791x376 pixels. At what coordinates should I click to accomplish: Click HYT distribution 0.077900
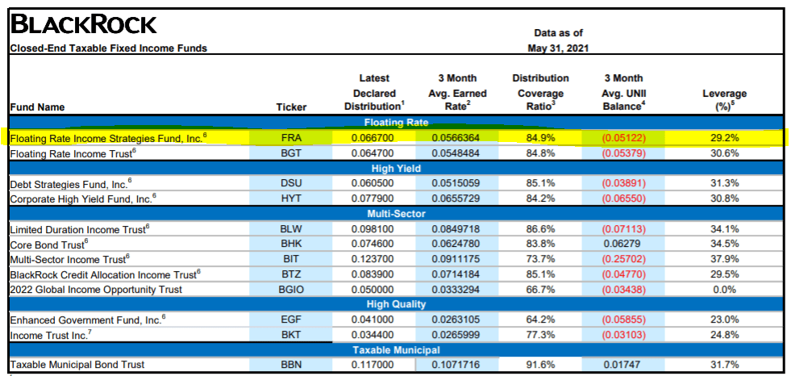[373, 198]
